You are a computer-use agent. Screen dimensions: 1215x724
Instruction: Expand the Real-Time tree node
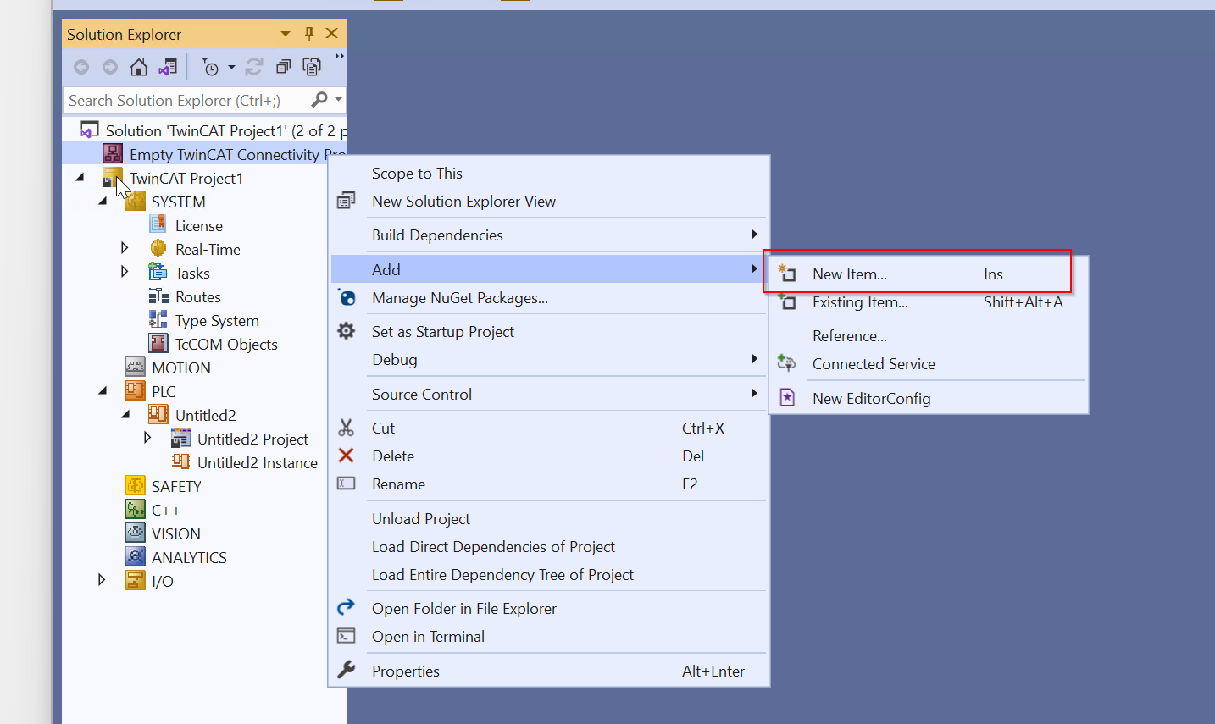click(125, 248)
